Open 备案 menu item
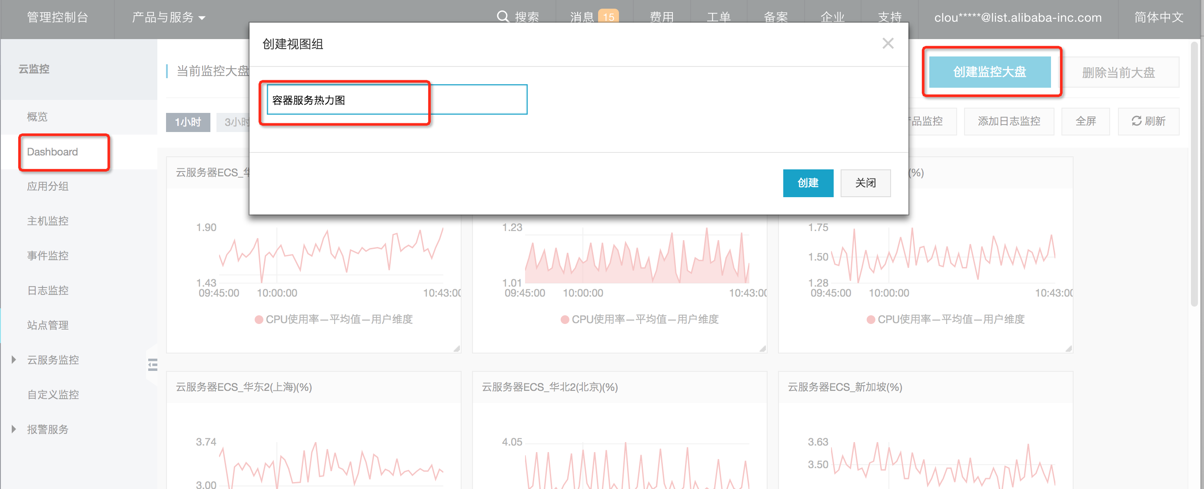Screen dimensions: 1204x489 pos(775,17)
